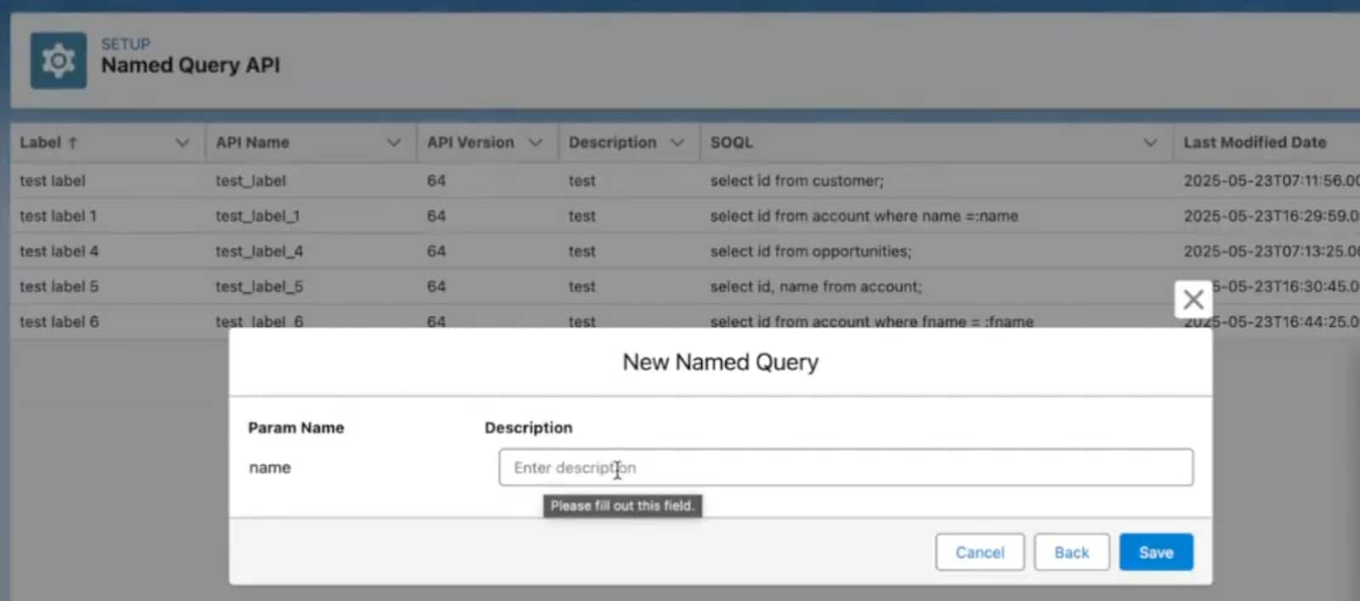
Task: Click the SETUP breadcrumb text
Action: point(125,44)
